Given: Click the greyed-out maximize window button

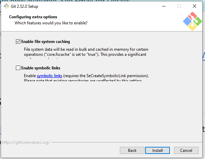Looking at the screenshot, I should (179, 6).
